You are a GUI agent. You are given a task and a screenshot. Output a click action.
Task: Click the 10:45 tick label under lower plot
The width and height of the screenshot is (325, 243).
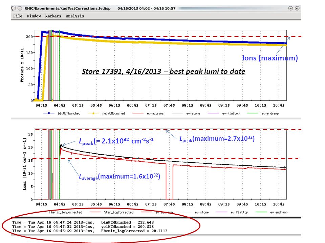point(279,204)
